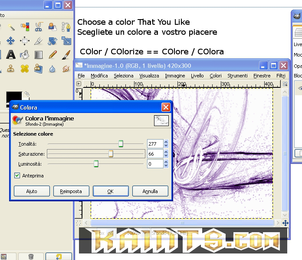Image resolution: width=302 pixels, height=260 pixels.
Task: Increase Luminosità value with up arrow
Action: [x=166, y=162]
